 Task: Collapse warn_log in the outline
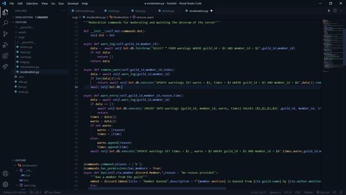(17, 185)
